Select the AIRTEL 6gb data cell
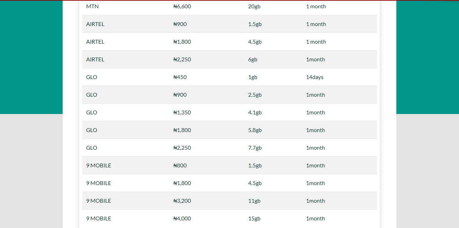Image resolution: width=459 pixels, height=228 pixels. tap(253, 60)
